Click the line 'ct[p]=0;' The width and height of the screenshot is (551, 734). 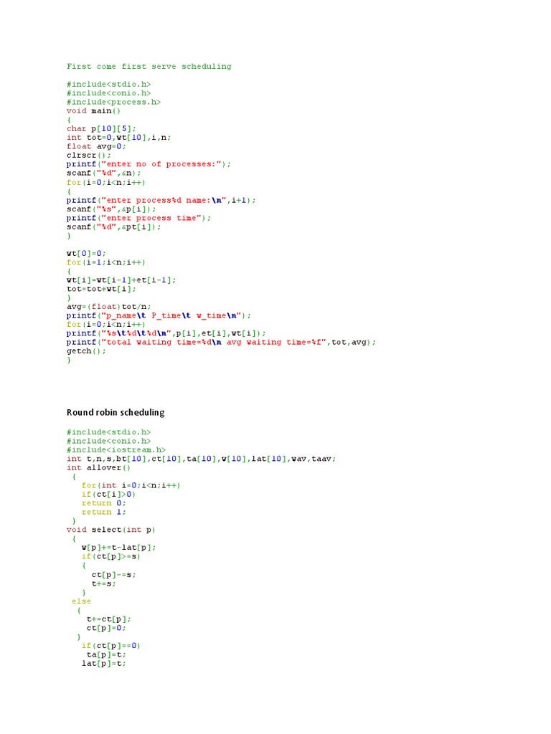pyautogui.click(x=106, y=628)
